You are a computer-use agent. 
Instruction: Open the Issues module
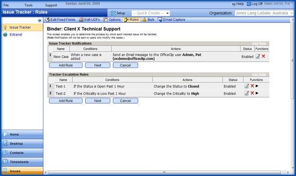(x=22, y=171)
